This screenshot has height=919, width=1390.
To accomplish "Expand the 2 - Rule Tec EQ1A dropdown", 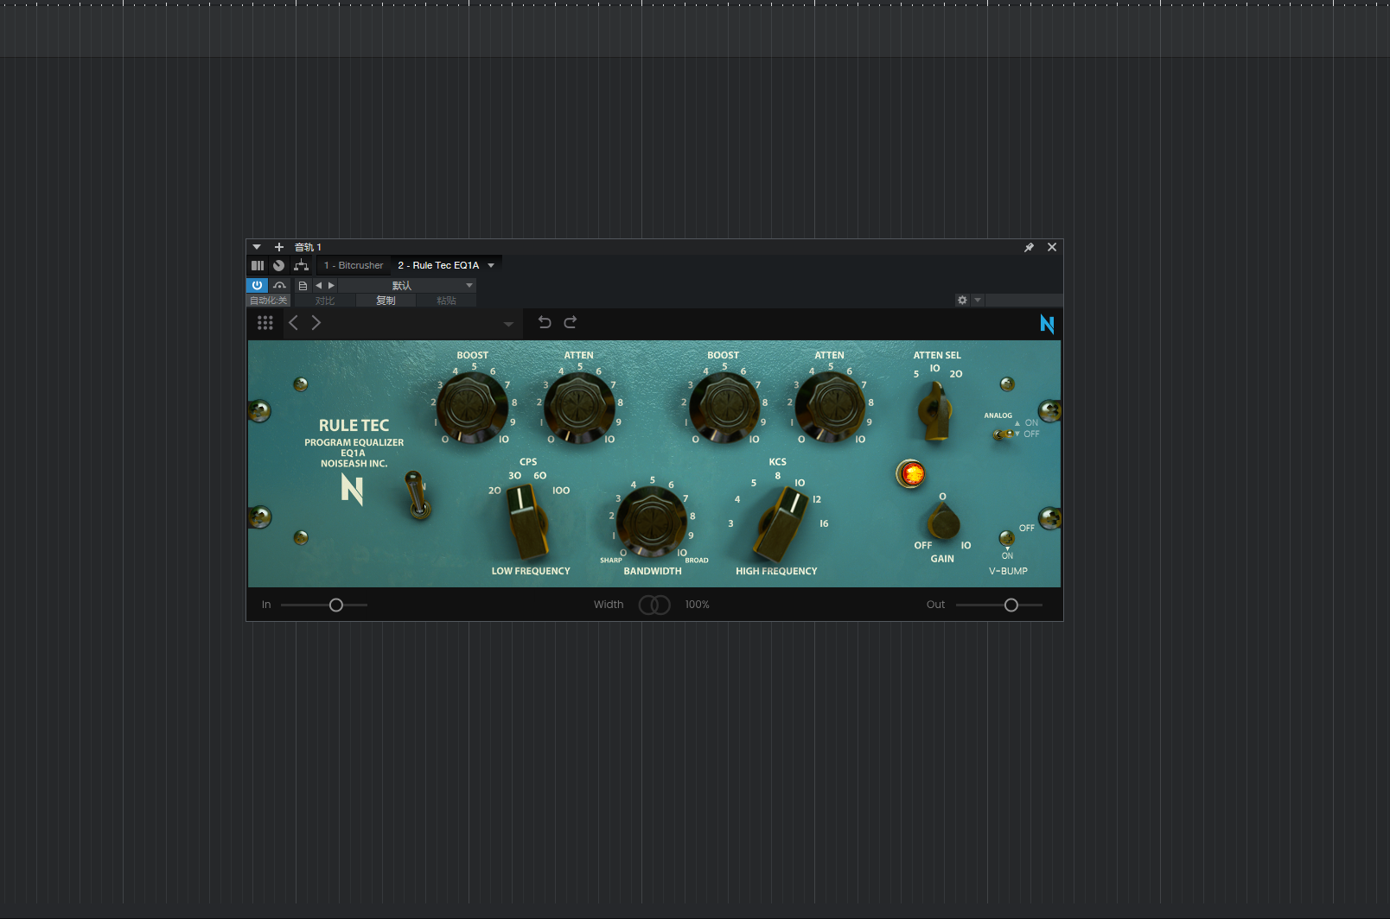I will pyautogui.click(x=490, y=265).
